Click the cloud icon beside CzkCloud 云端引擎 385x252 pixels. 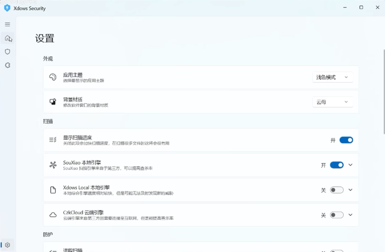coord(53,215)
